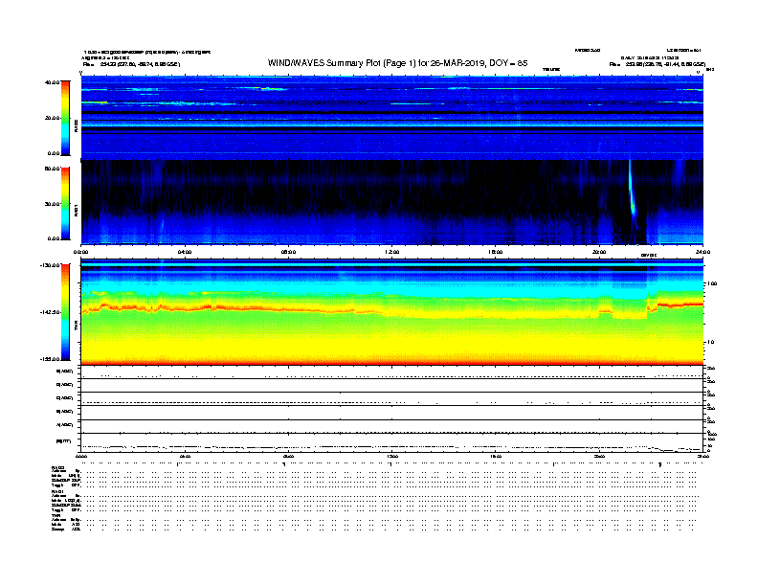Click the 20:00 tick below the RAD1 panel
This screenshot has height=586, width=758.
[x=599, y=252]
